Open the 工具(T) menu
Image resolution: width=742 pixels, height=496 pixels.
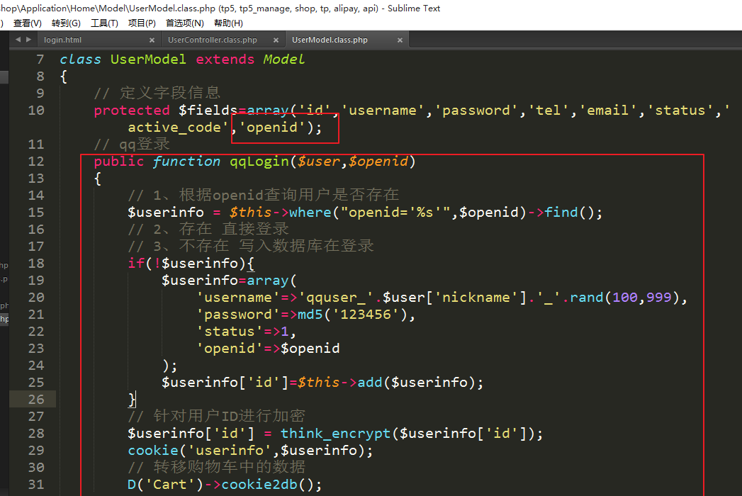[104, 23]
